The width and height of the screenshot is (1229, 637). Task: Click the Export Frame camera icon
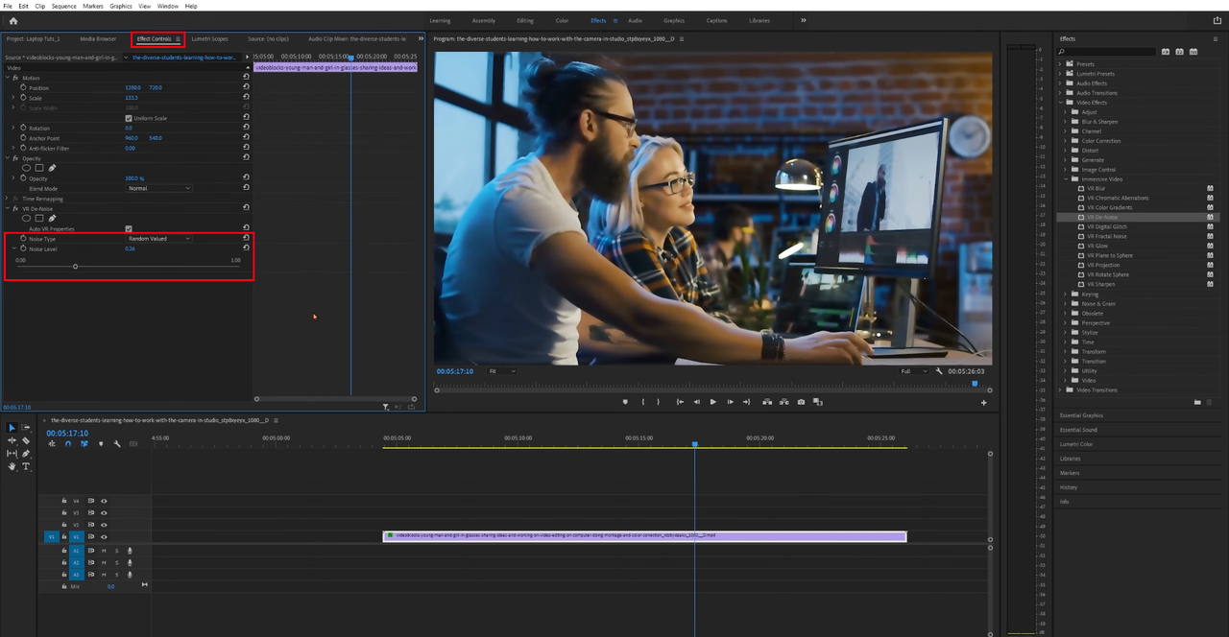click(x=801, y=402)
